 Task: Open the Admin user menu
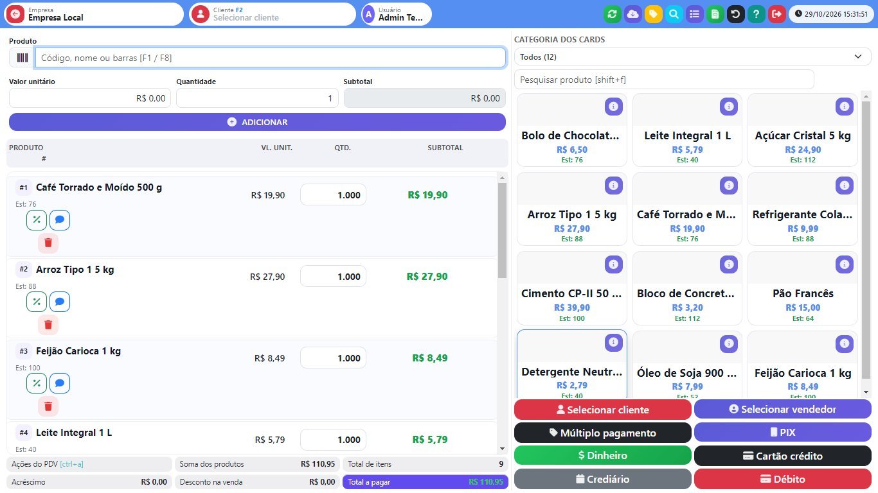397,13
